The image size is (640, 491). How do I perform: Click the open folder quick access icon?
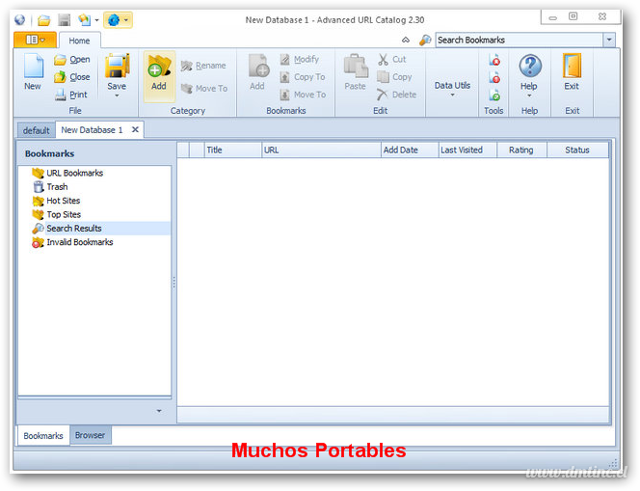[43, 19]
